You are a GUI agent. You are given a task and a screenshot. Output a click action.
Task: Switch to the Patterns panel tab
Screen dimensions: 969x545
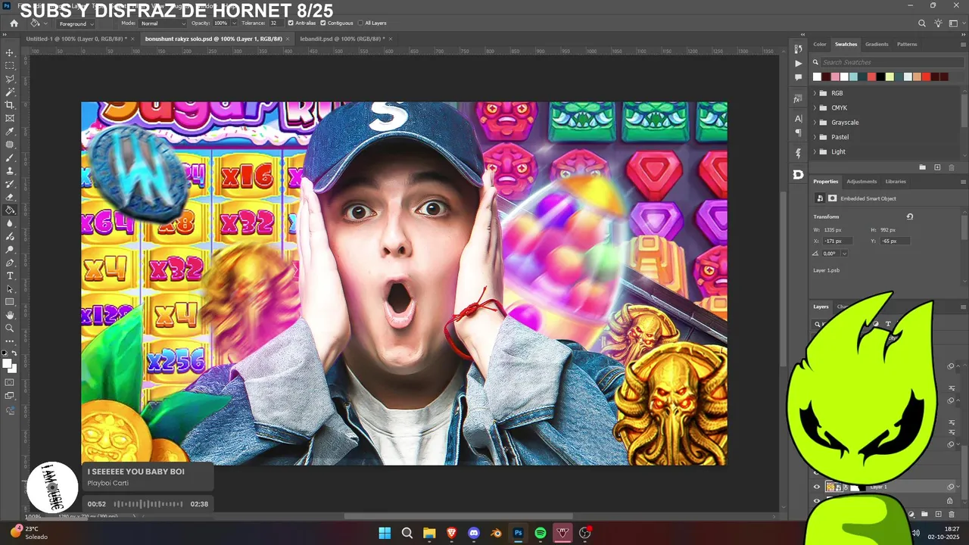tap(907, 44)
